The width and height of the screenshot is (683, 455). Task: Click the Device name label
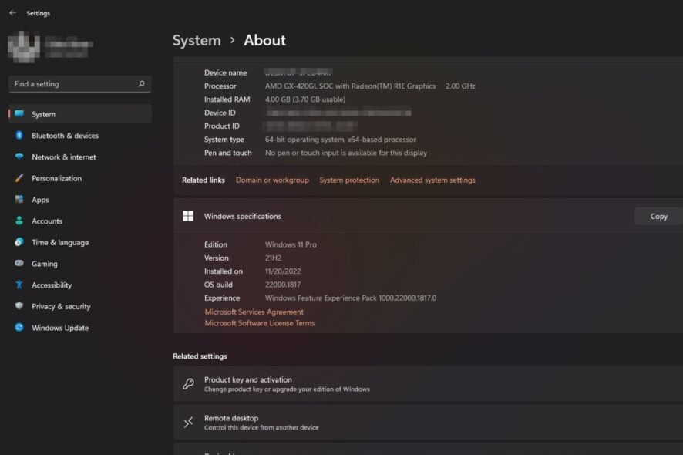tap(226, 72)
